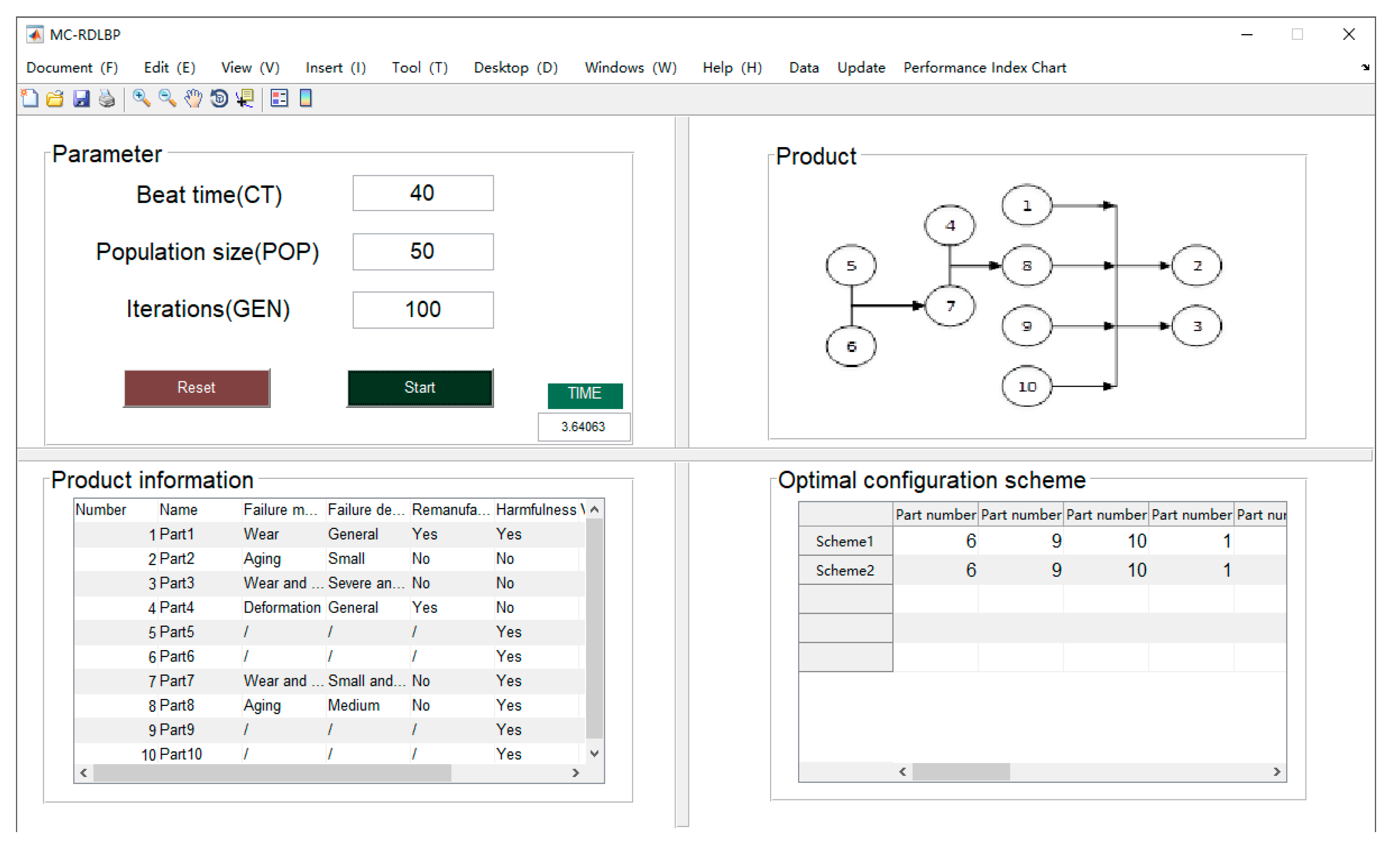The image size is (1390, 846).
Task: Click node 5 in the Product diagram
Action: coord(851,265)
